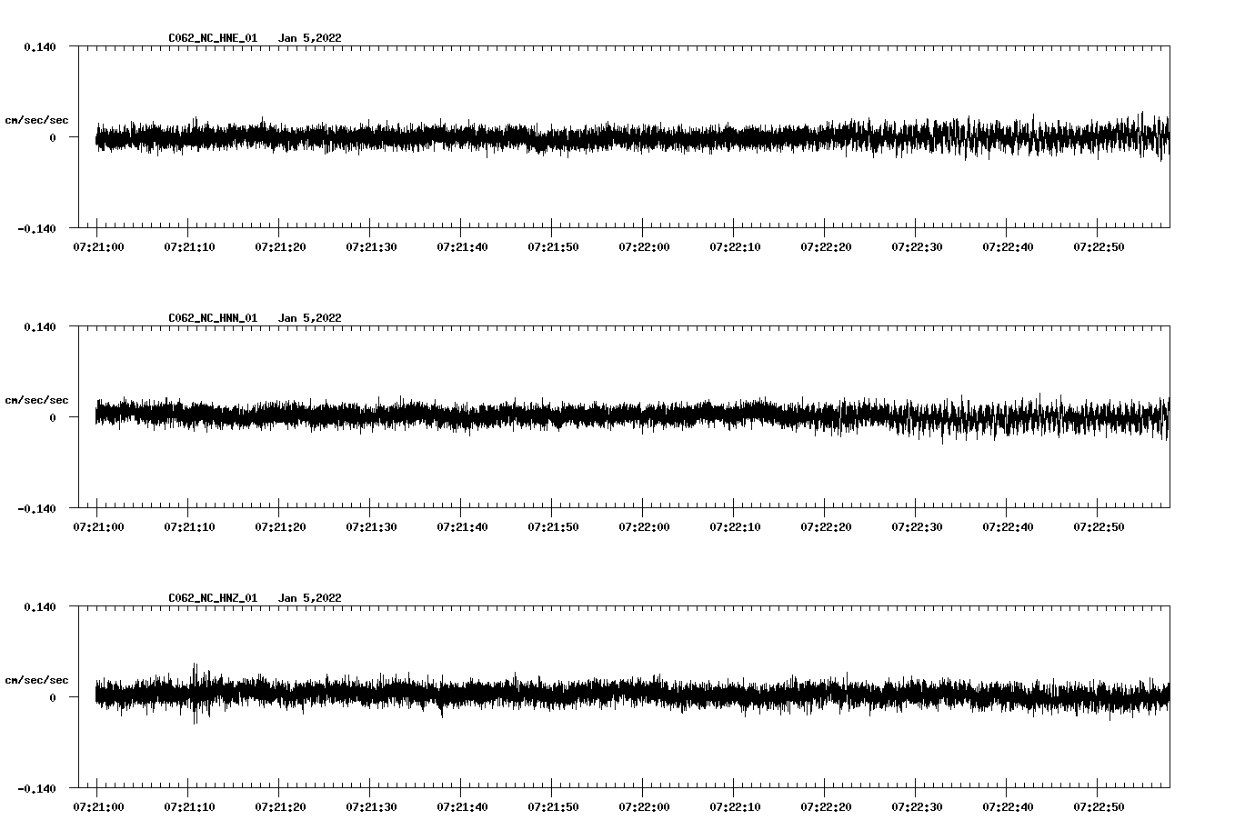Pick 07:22:30 tick label under HNN trace
1235x840 pixels.
pos(917,526)
